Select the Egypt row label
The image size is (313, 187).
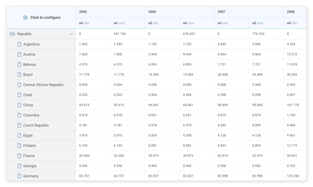click(x=28, y=136)
